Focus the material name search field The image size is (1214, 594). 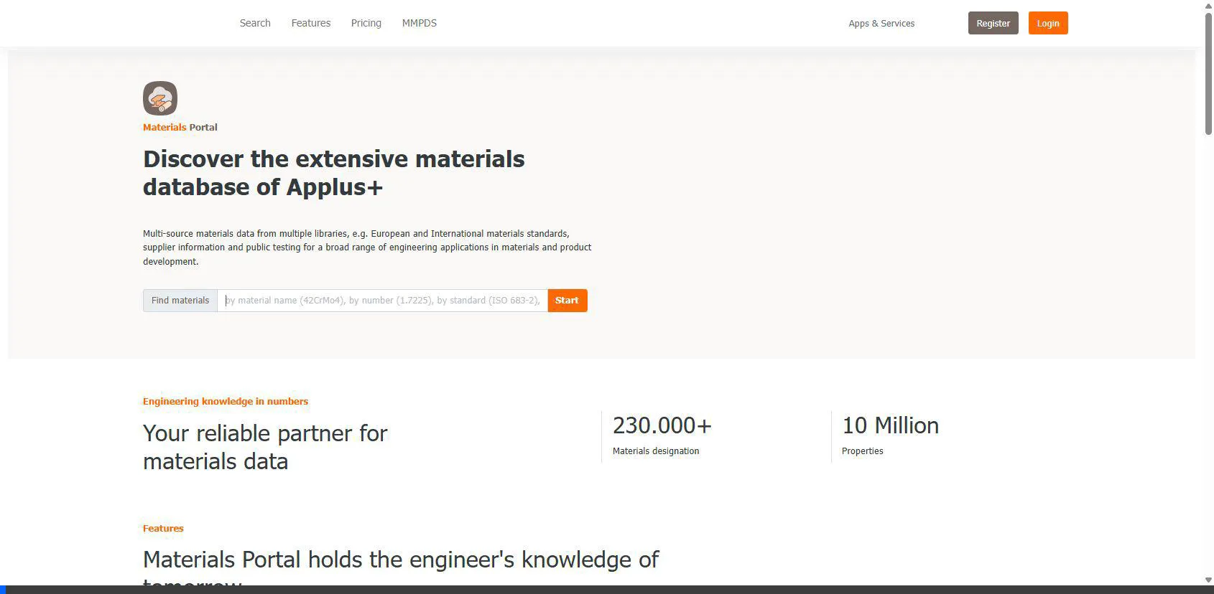point(382,301)
